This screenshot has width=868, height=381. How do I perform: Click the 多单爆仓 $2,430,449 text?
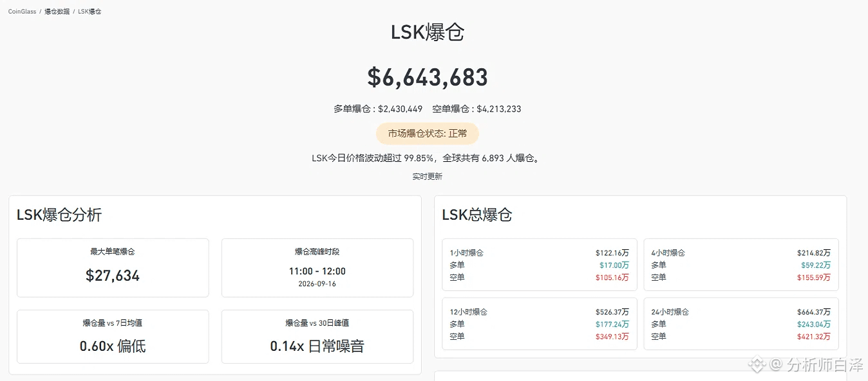click(x=378, y=109)
